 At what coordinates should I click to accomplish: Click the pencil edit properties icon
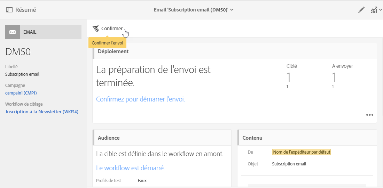pos(361,10)
